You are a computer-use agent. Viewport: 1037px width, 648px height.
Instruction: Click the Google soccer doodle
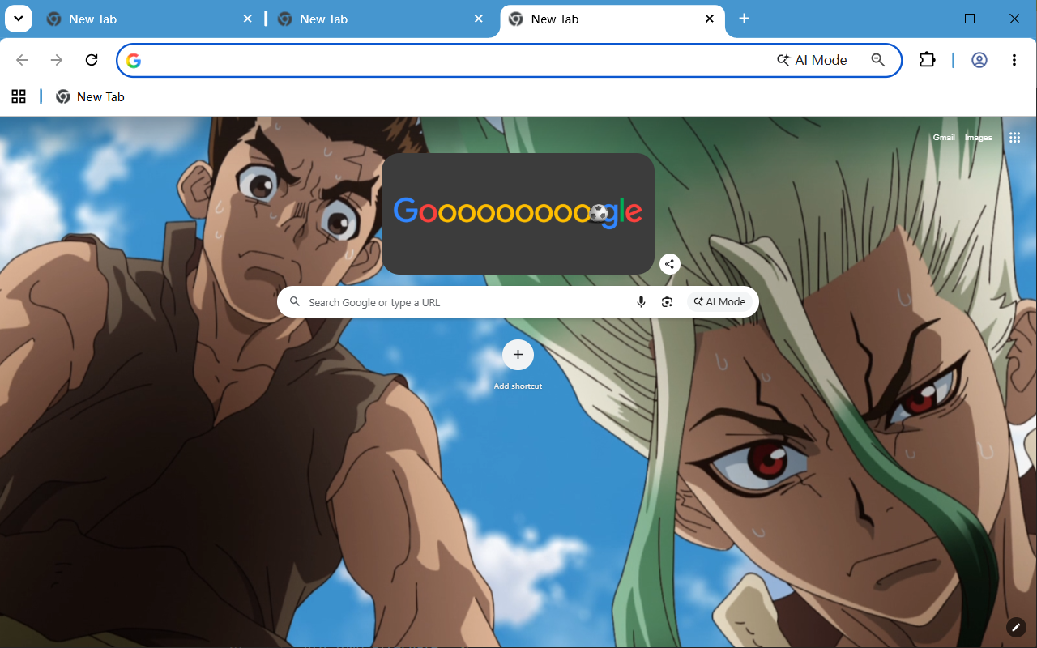click(x=518, y=213)
